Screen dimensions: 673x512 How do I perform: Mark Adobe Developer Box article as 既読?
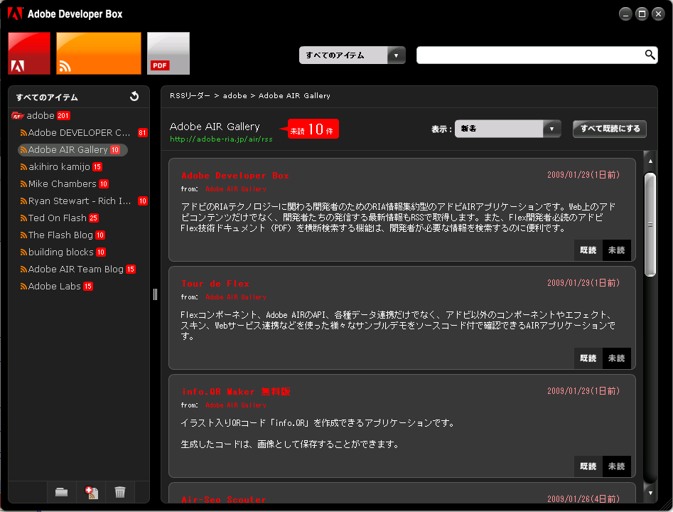[x=588, y=250]
